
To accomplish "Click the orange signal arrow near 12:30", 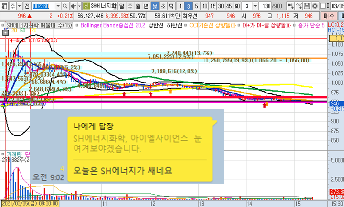I will point(170,91).
